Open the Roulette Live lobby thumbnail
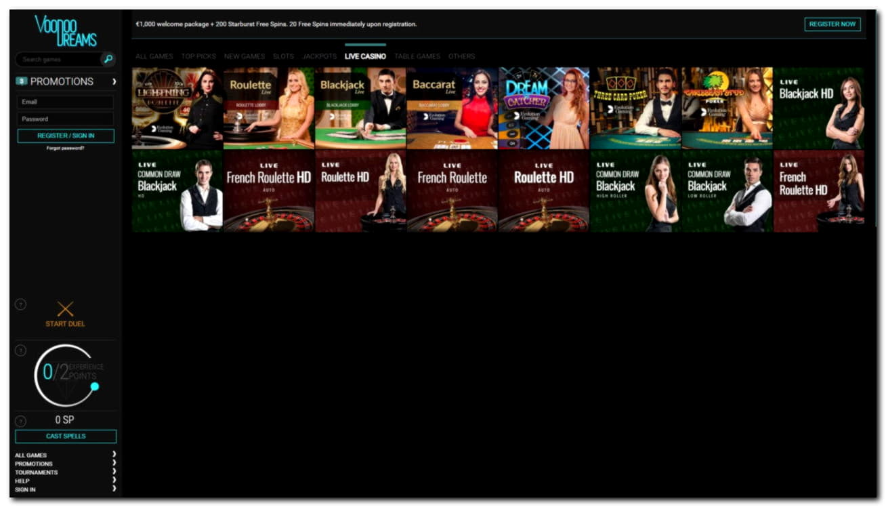886x507 pixels. coord(269,108)
